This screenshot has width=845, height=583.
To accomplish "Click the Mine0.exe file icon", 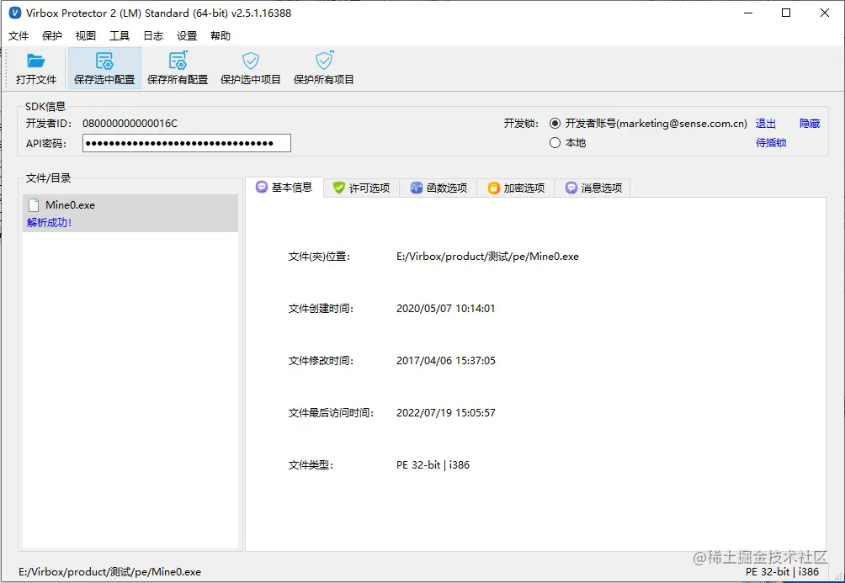I will pyautogui.click(x=34, y=205).
